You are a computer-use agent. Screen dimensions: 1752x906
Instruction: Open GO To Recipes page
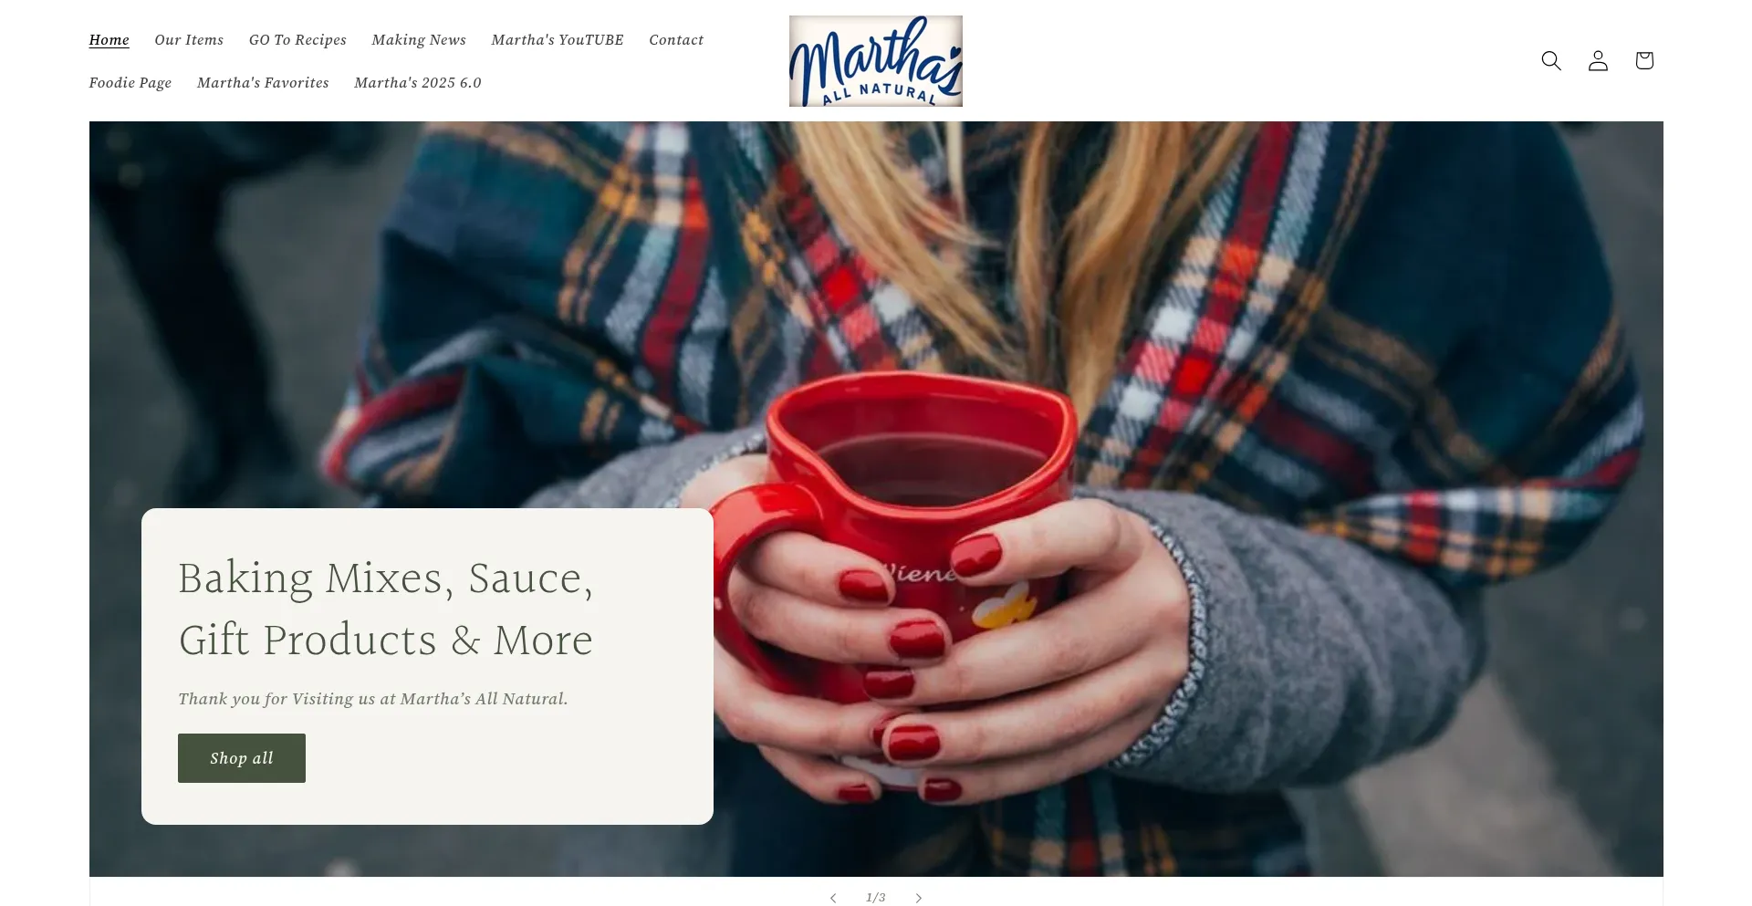(297, 40)
